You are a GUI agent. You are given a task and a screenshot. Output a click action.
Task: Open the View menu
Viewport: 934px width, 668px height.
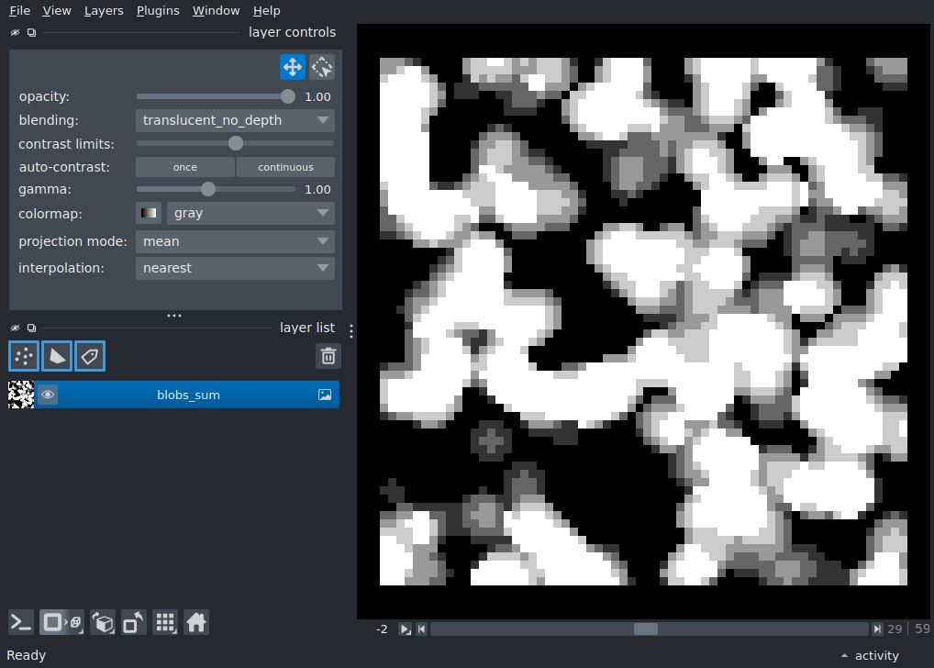click(x=57, y=11)
